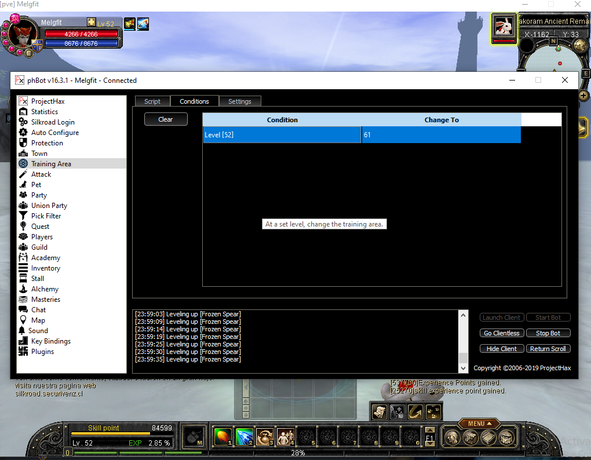Use the ice skill in hotbar slot 2
This screenshot has height=460, width=591.
244,437
